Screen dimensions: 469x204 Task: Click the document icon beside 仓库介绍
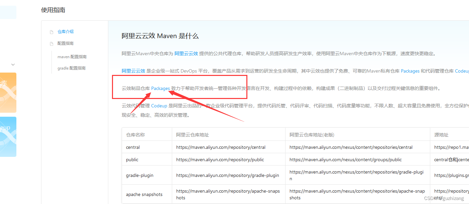[x=52, y=31]
